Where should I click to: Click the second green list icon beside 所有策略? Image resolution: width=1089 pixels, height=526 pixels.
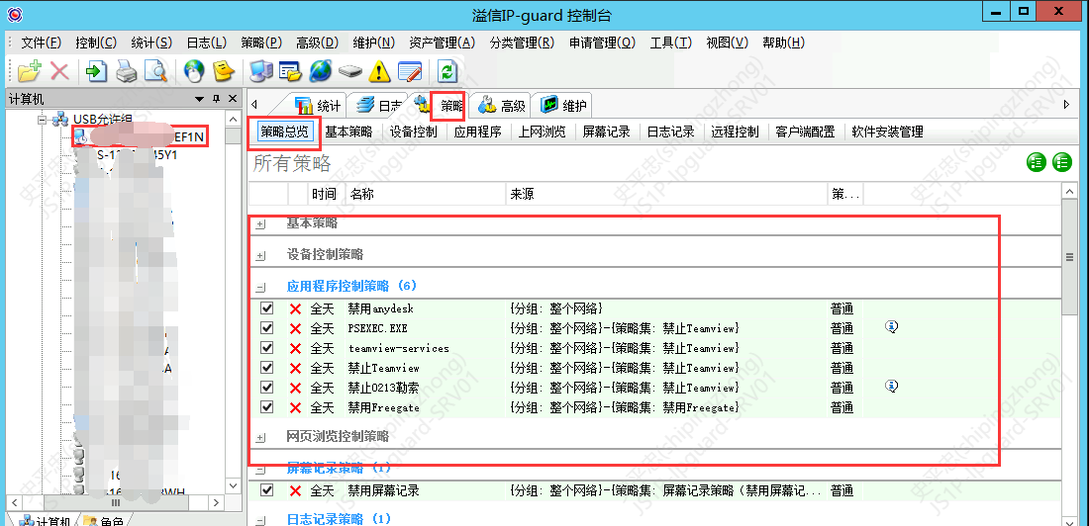coord(1062,162)
